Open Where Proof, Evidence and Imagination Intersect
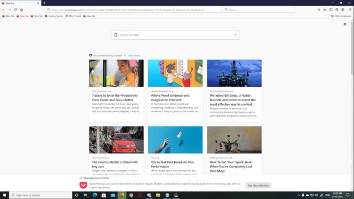This screenshot has height=199, width=354. pyautogui.click(x=170, y=98)
